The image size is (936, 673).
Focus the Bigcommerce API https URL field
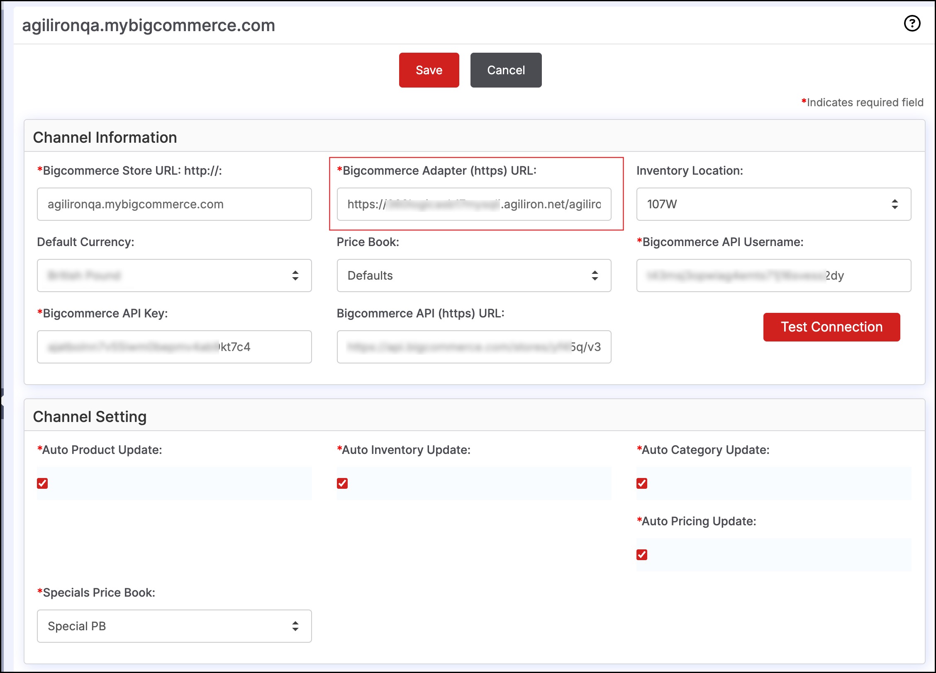point(474,347)
